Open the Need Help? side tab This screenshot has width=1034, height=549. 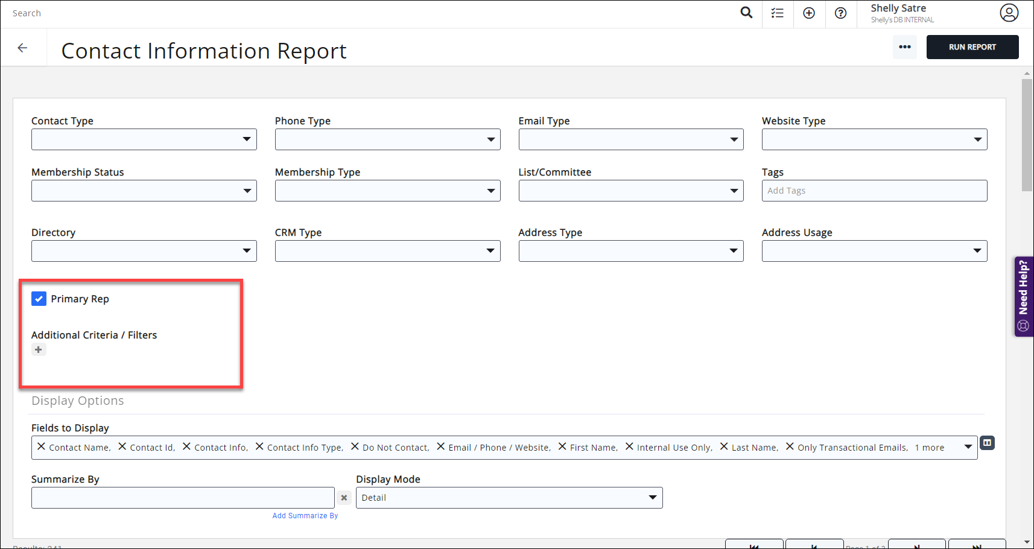1024,296
